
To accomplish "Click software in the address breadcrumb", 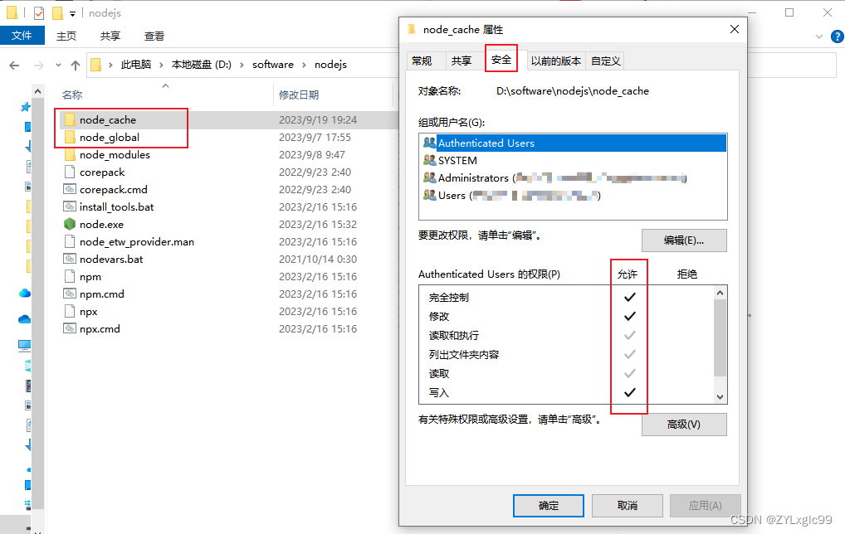I will point(273,65).
